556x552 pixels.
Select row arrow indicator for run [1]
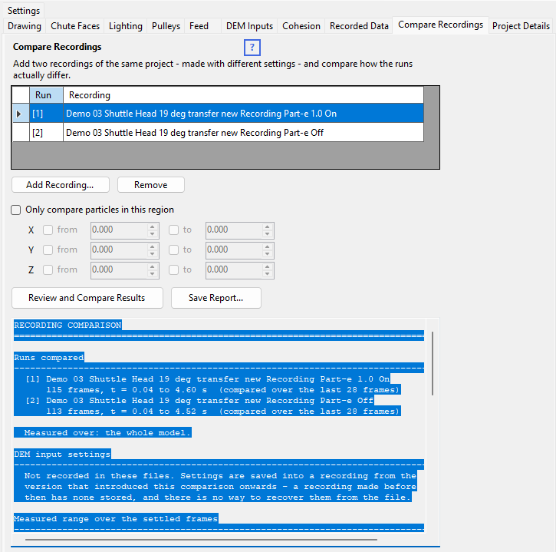pyautogui.click(x=20, y=114)
